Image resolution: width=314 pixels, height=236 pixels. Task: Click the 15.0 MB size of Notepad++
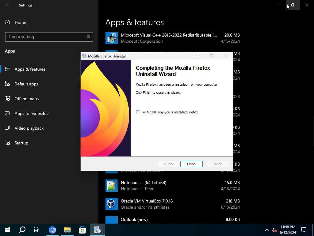(x=232, y=183)
